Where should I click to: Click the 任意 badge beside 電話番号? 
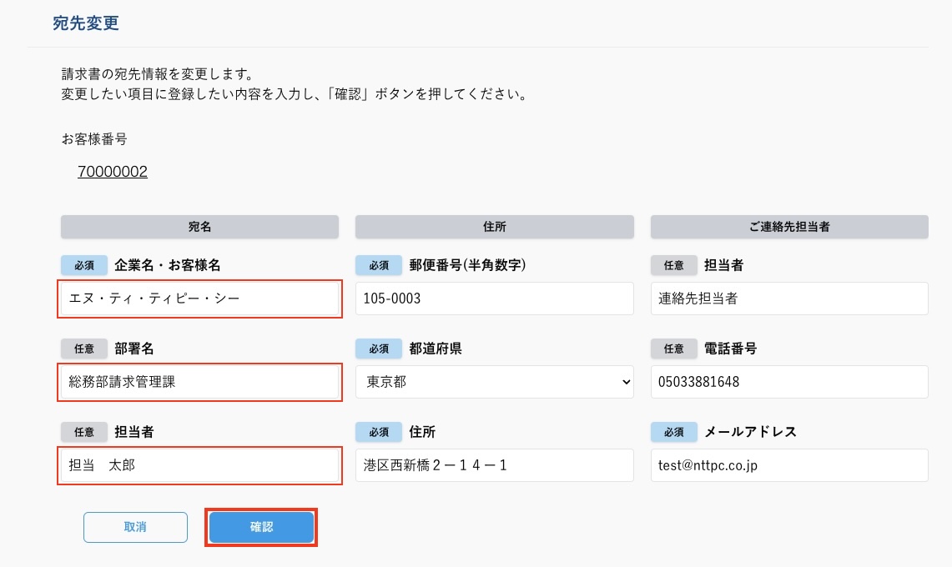[673, 349]
